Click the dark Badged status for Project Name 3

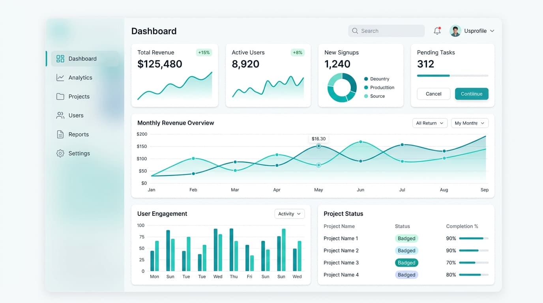pyautogui.click(x=406, y=263)
